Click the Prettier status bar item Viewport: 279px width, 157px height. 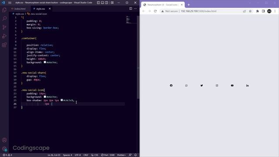(x=121, y=155)
